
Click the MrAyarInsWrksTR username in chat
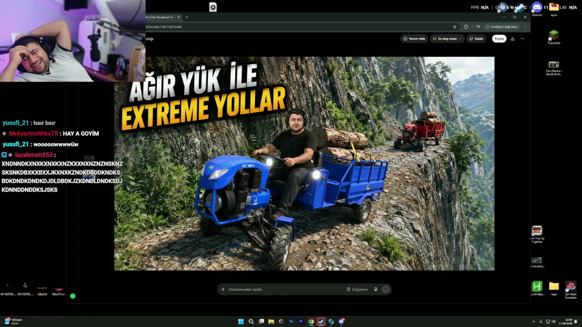click(x=34, y=134)
